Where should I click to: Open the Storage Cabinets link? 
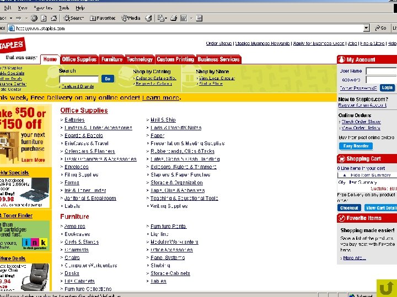point(170,273)
